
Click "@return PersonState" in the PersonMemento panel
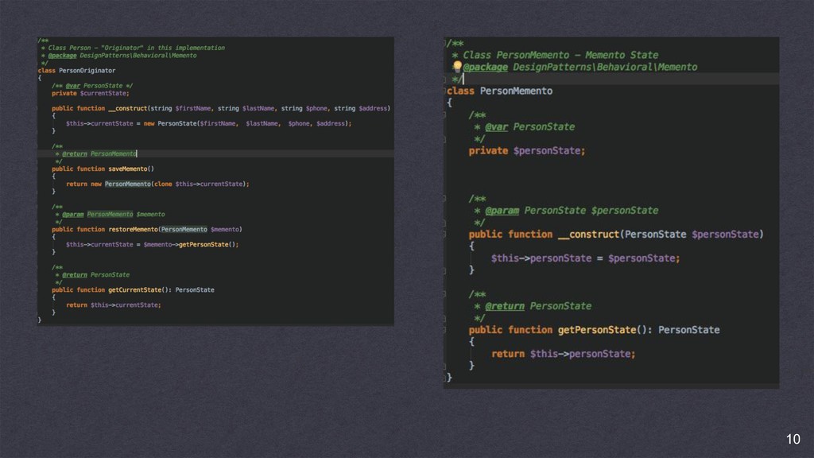[538, 306]
